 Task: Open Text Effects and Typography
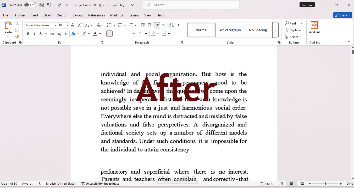pos(73,34)
